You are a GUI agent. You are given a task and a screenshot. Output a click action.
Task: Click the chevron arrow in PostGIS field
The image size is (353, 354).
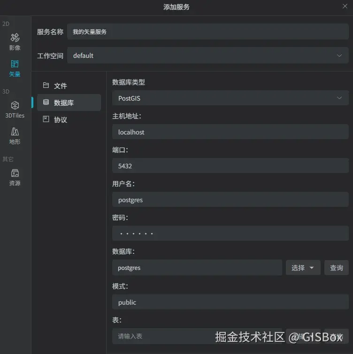339,98
